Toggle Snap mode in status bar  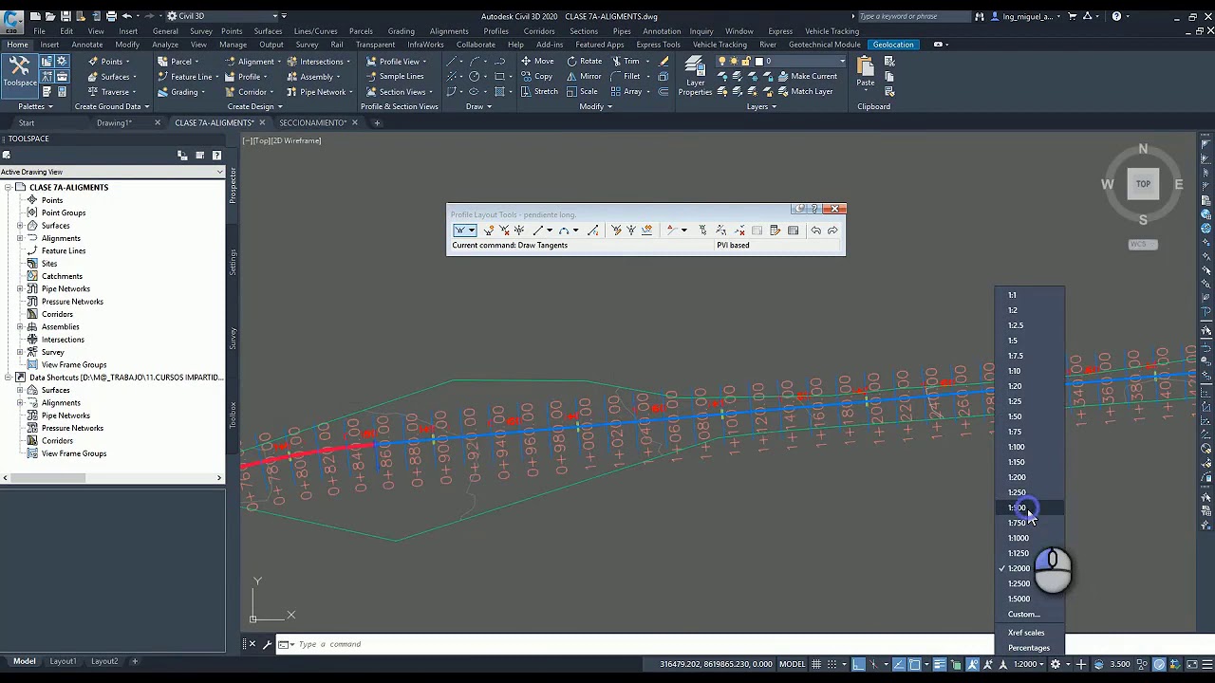[x=834, y=664]
